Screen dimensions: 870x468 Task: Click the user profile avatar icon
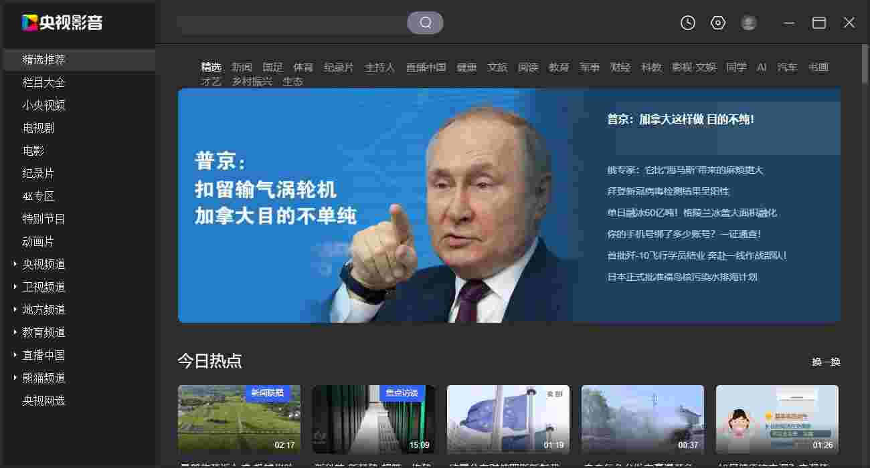click(x=748, y=22)
